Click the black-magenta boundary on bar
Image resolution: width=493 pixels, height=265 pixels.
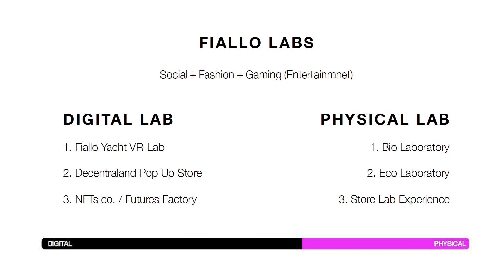[x=302, y=244]
